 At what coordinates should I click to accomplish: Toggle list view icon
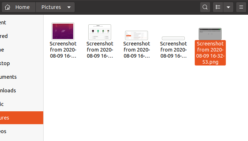(218, 7)
